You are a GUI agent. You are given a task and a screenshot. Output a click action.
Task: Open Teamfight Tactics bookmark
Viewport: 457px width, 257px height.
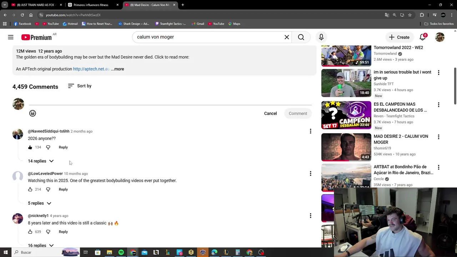[170, 24]
